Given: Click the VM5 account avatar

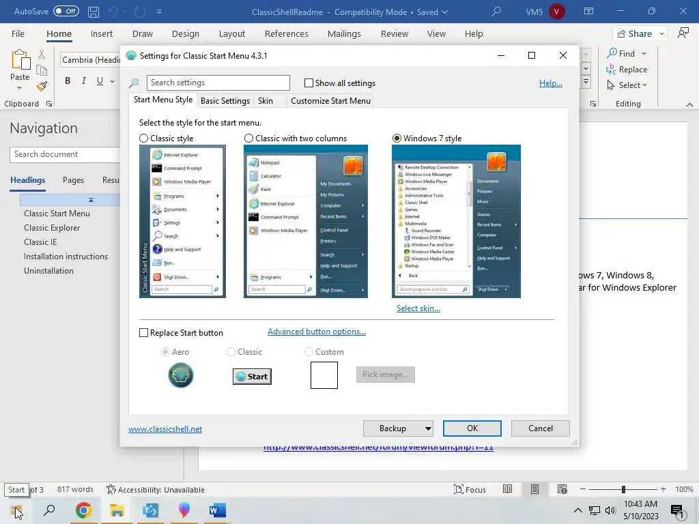Looking at the screenshot, I should (x=556, y=12).
